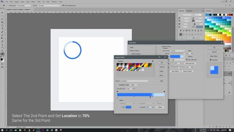Open gradient Style Angle dropdown
The width and height of the screenshot is (234, 132).
pyautogui.click(x=178, y=59)
